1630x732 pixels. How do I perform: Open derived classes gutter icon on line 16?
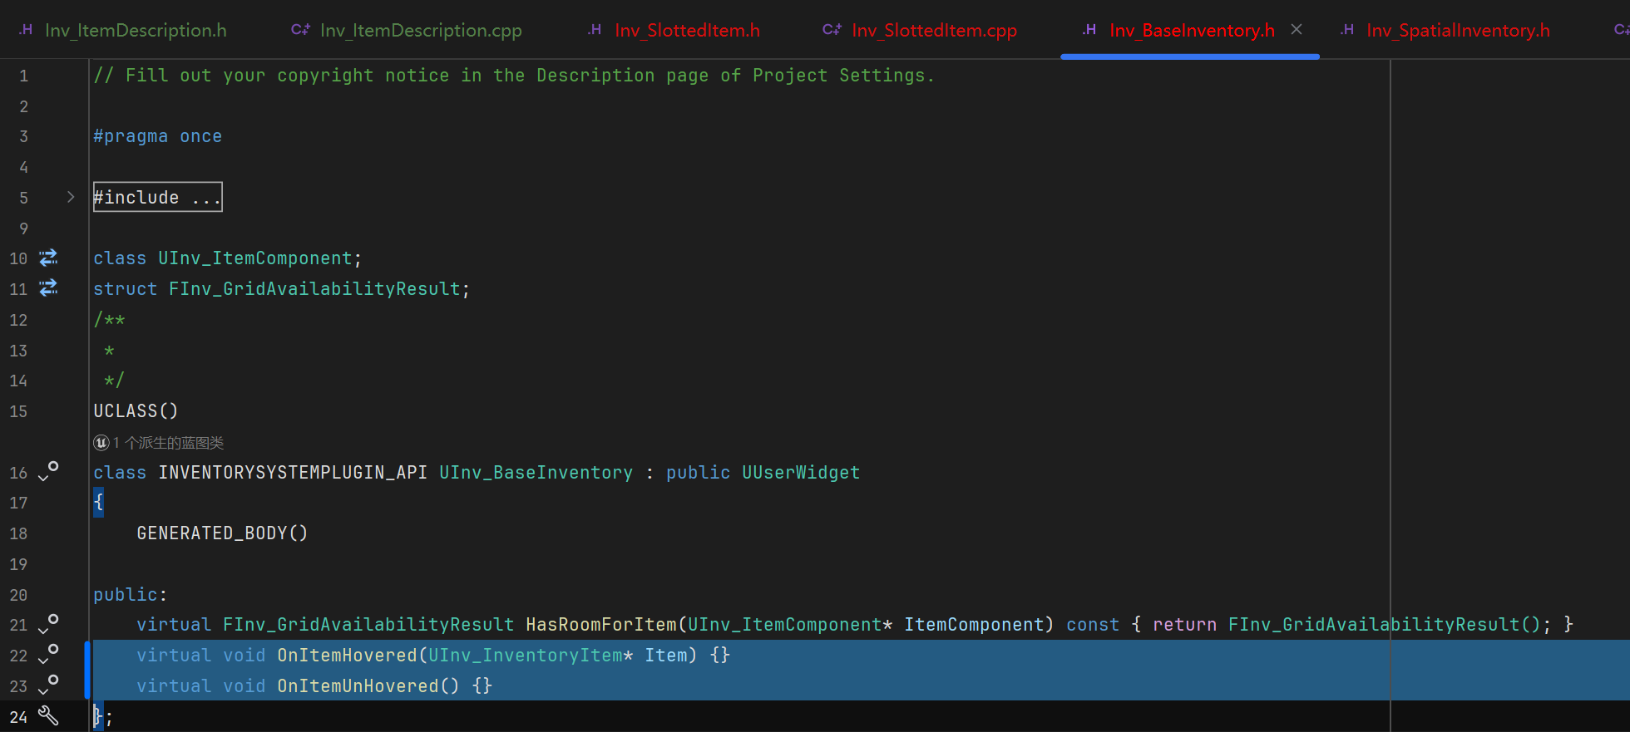[x=48, y=471]
